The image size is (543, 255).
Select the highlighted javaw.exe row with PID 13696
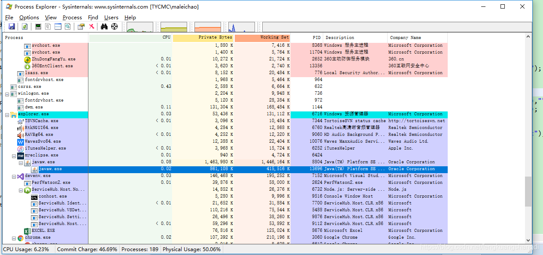pos(225,169)
